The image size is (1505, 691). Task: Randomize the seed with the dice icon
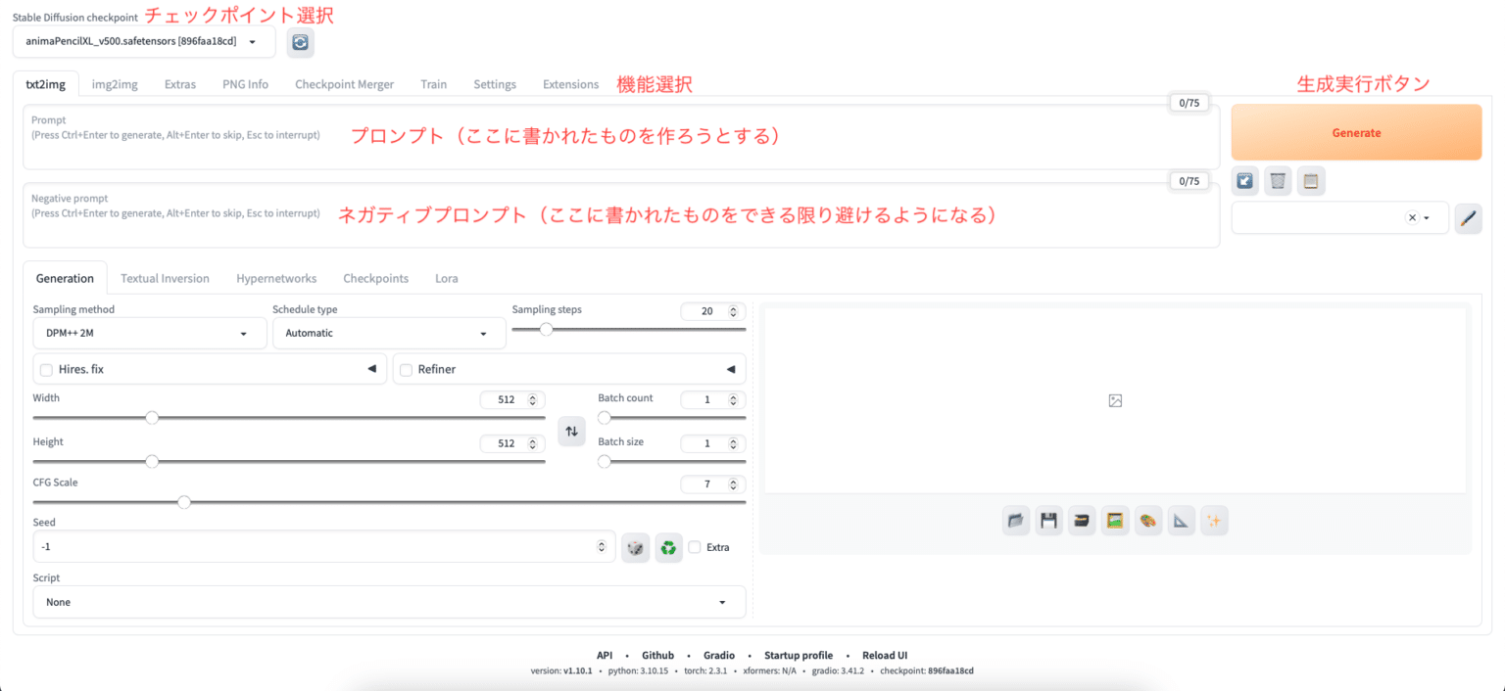(635, 547)
